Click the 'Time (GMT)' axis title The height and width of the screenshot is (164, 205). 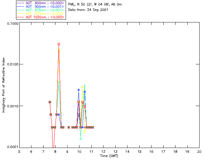pos(109,156)
